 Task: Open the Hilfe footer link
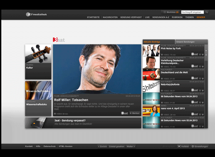[38, 146]
